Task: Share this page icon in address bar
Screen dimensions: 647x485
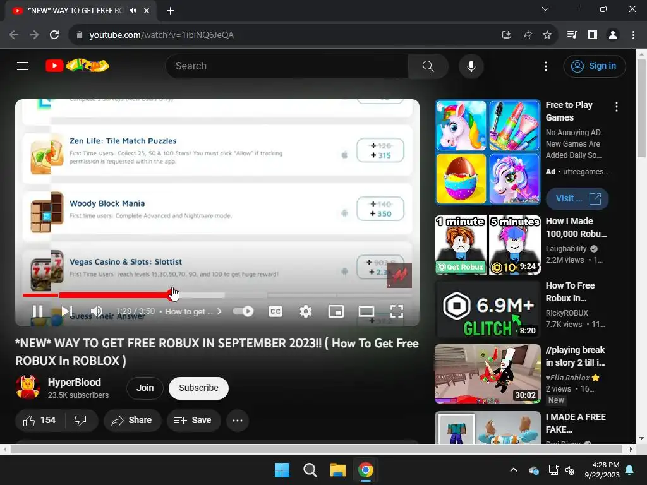Action: (526, 35)
